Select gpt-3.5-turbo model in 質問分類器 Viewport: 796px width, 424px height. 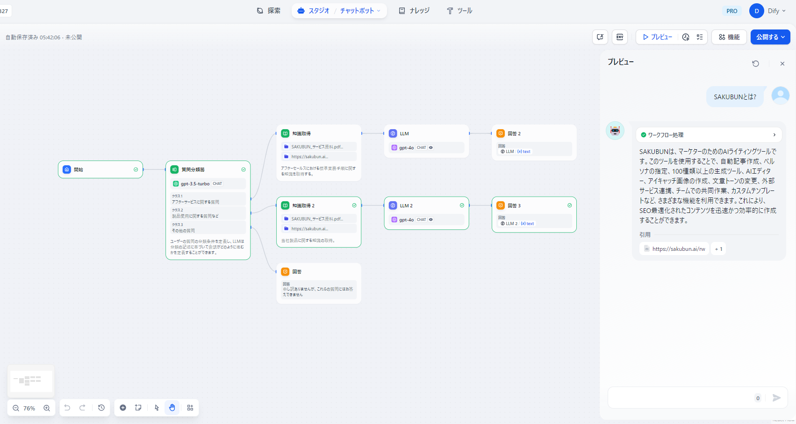pos(208,183)
